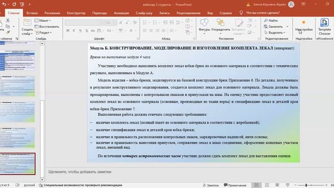Click the Cut scissors icon
This screenshot has height=188, width=334.
(8, 20)
